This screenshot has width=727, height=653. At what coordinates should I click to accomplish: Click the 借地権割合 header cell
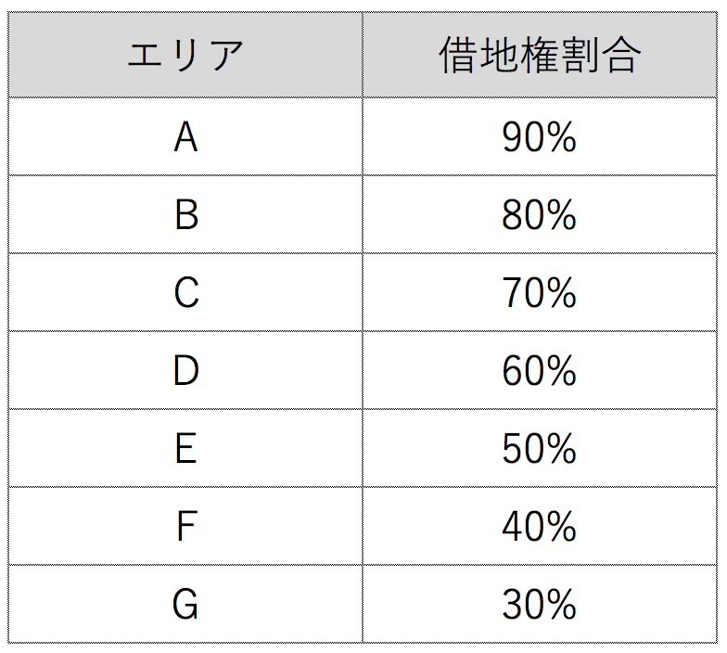click(x=540, y=55)
